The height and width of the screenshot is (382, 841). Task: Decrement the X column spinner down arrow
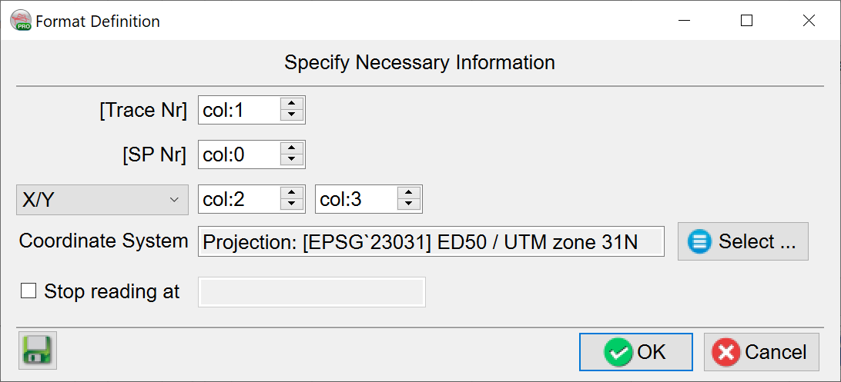click(291, 205)
